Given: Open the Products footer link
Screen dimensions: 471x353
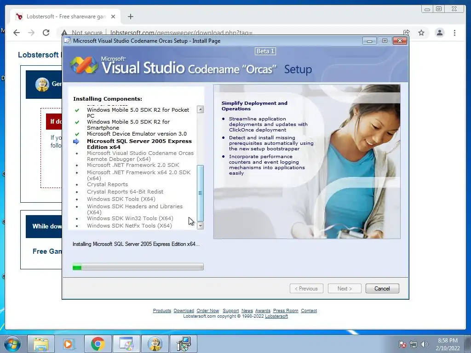Looking at the screenshot, I should coord(162,311).
